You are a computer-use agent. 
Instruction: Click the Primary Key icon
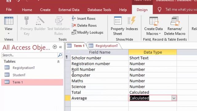click(x=26, y=21)
